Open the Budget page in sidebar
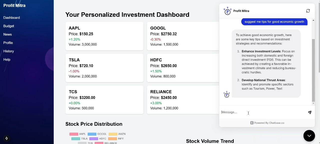Viewport: 320px width, 144px height. (x=9, y=26)
